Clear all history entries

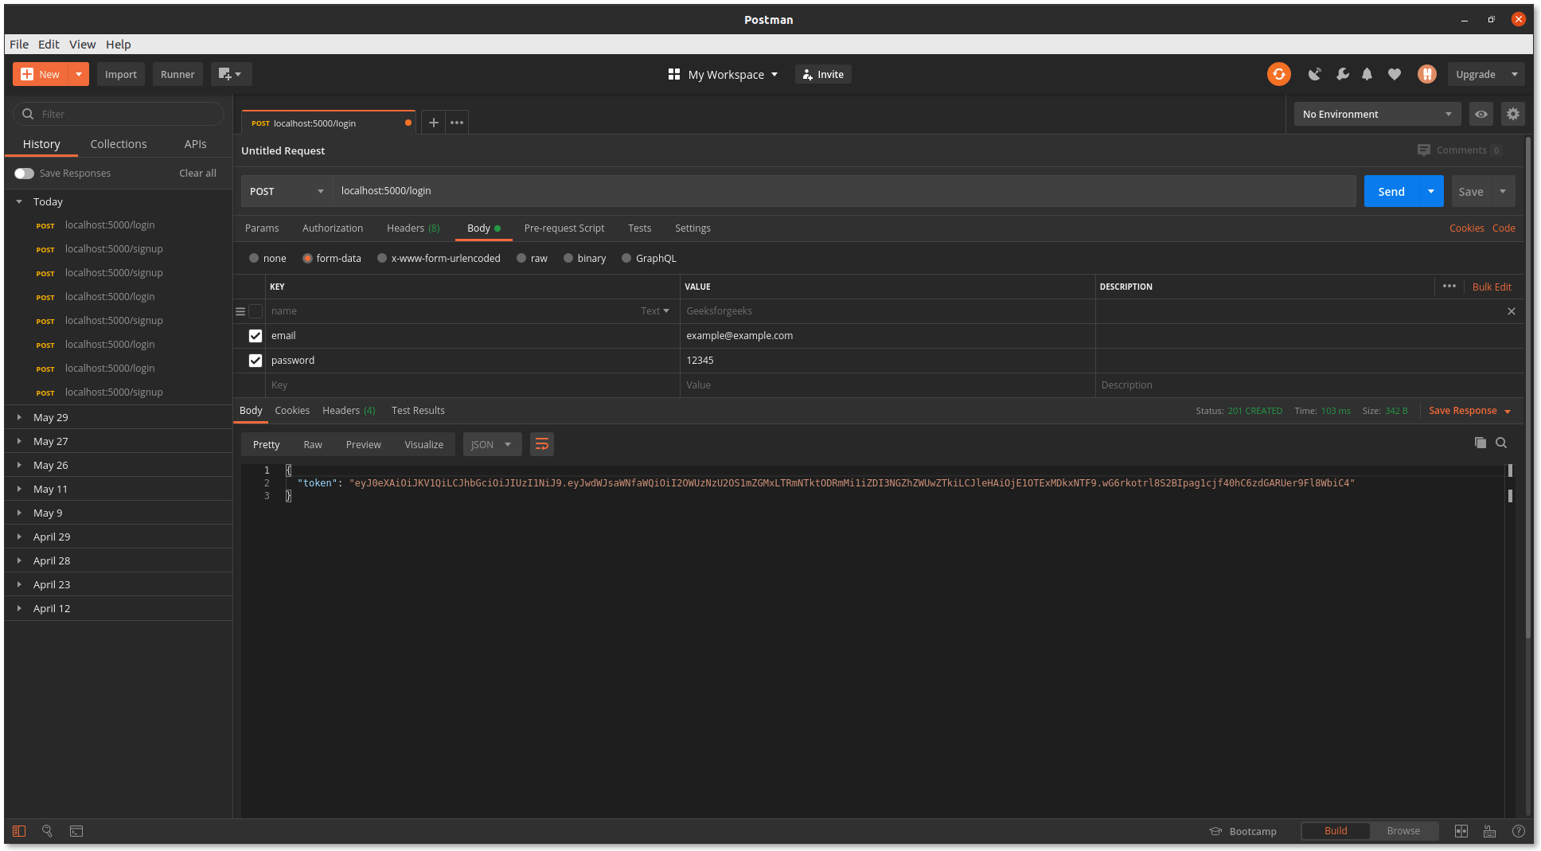pyautogui.click(x=197, y=174)
